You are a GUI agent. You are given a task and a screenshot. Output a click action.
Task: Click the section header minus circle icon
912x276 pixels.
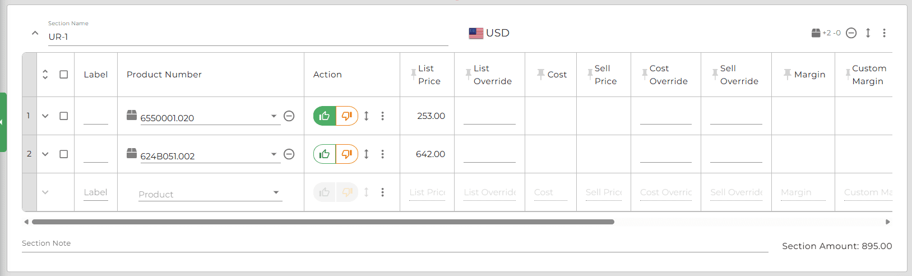(851, 33)
